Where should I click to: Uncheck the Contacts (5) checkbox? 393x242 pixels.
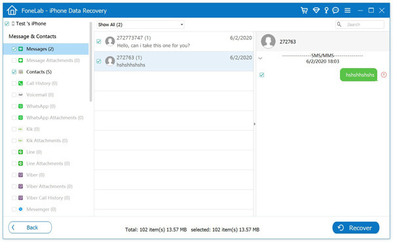(x=14, y=72)
